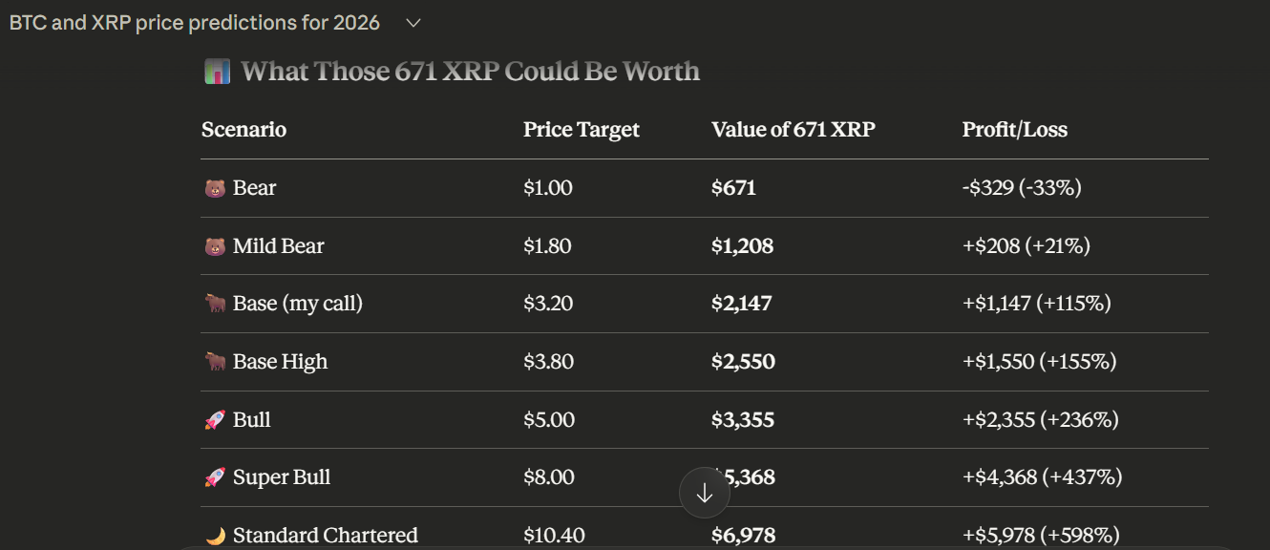Click the bar chart emoji in the heading
This screenshot has width=1270, height=550.
217,71
